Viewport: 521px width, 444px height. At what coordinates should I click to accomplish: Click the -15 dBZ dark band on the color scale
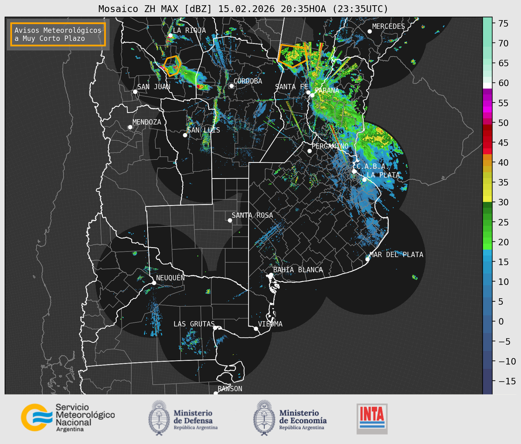coord(487,381)
